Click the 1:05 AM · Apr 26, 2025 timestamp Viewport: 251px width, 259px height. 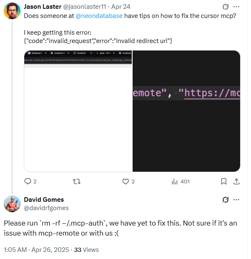click(36, 249)
